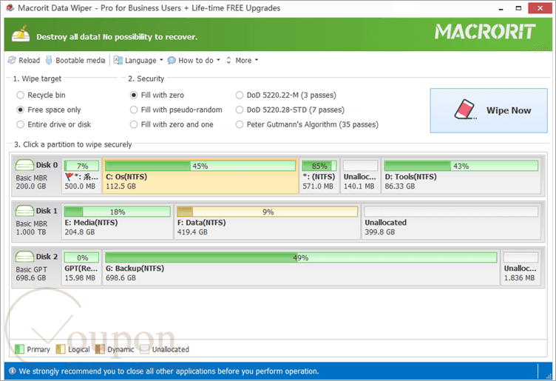Click the 9% usage bar of F:

point(268,212)
